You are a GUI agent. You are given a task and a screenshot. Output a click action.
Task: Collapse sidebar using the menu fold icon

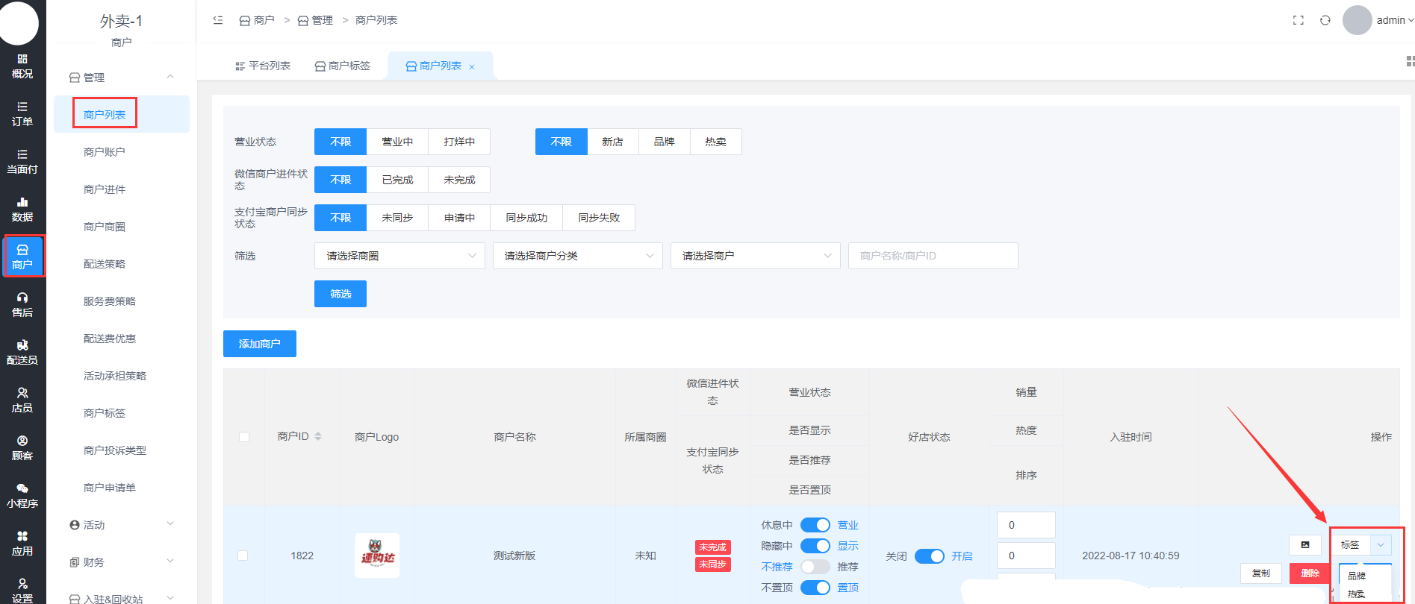coord(218,20)
